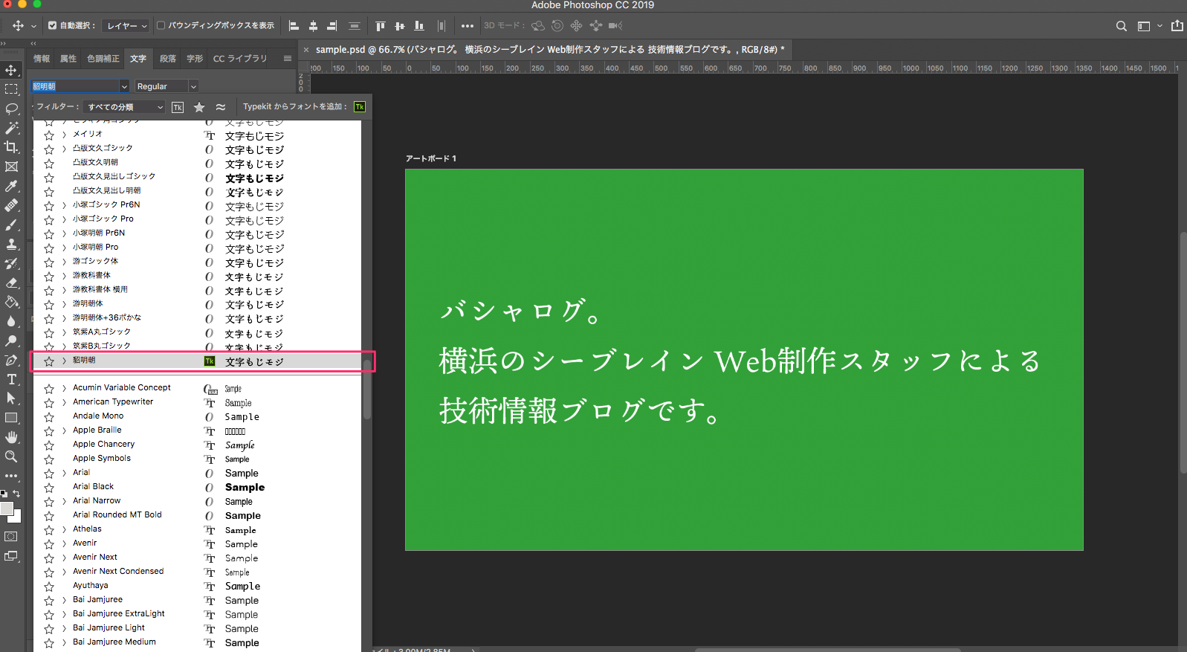Toggle 自動選択 checkbox

[x=52, y=25]
